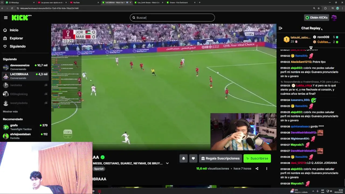The image size is (345, 194).
Task: Click gifter Cubitas... in the leaderboard
Action: [324, 42]
